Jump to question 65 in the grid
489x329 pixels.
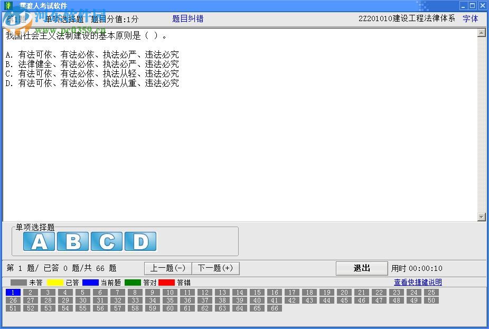click(x=257, y=308)
